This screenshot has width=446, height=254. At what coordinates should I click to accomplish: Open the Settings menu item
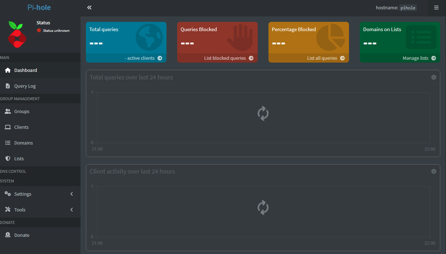click(x=40, y=194)
